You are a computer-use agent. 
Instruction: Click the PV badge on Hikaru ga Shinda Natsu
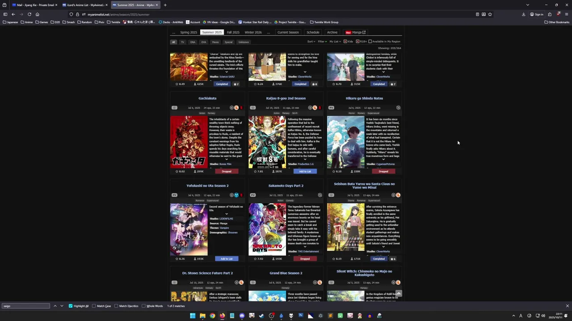[x=331, y=107]
